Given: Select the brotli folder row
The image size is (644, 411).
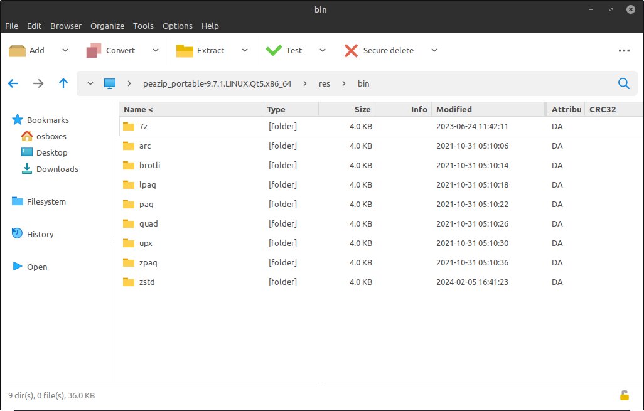Looking at the screenshot, I should 381,166.
